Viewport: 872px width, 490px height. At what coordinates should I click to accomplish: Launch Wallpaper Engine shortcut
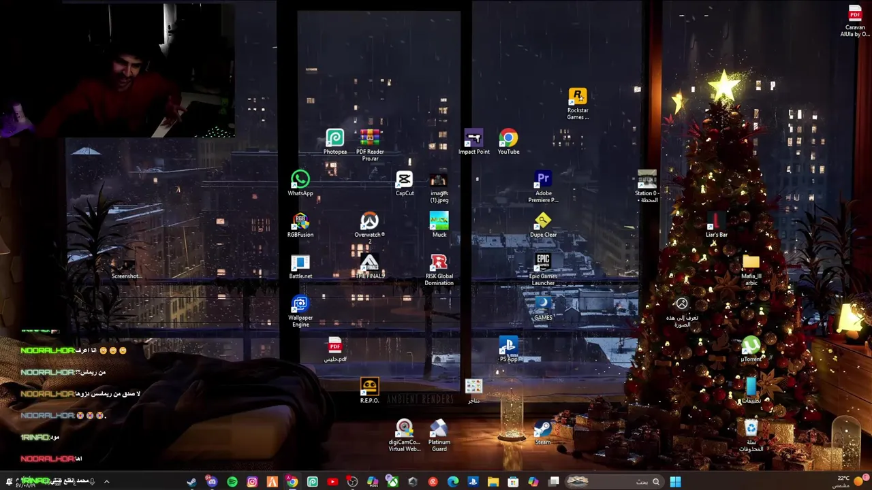[x=300, y=312]
